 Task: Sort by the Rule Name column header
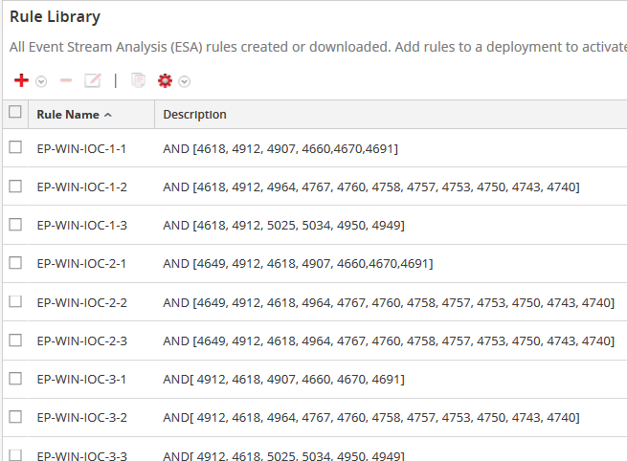click(x=68, y=115)
